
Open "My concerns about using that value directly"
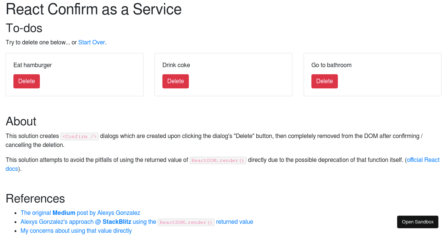[x=76, y=231]
